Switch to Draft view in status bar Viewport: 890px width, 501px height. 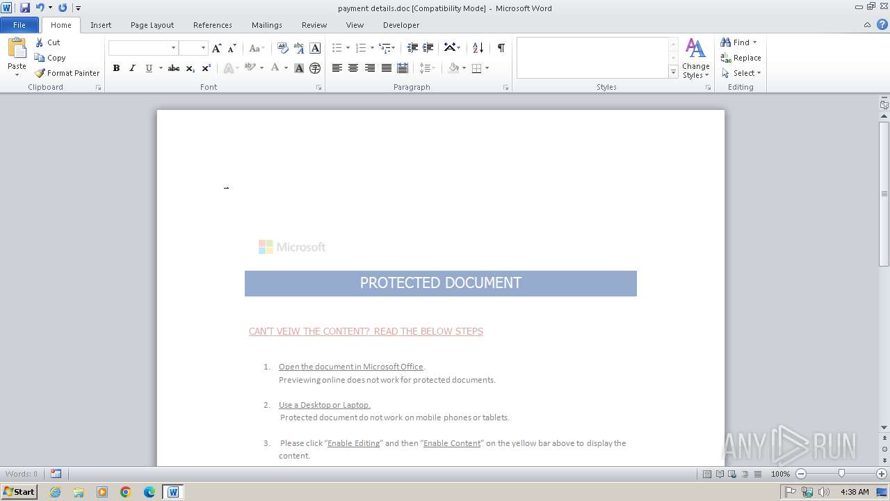(x=757, y=474)
